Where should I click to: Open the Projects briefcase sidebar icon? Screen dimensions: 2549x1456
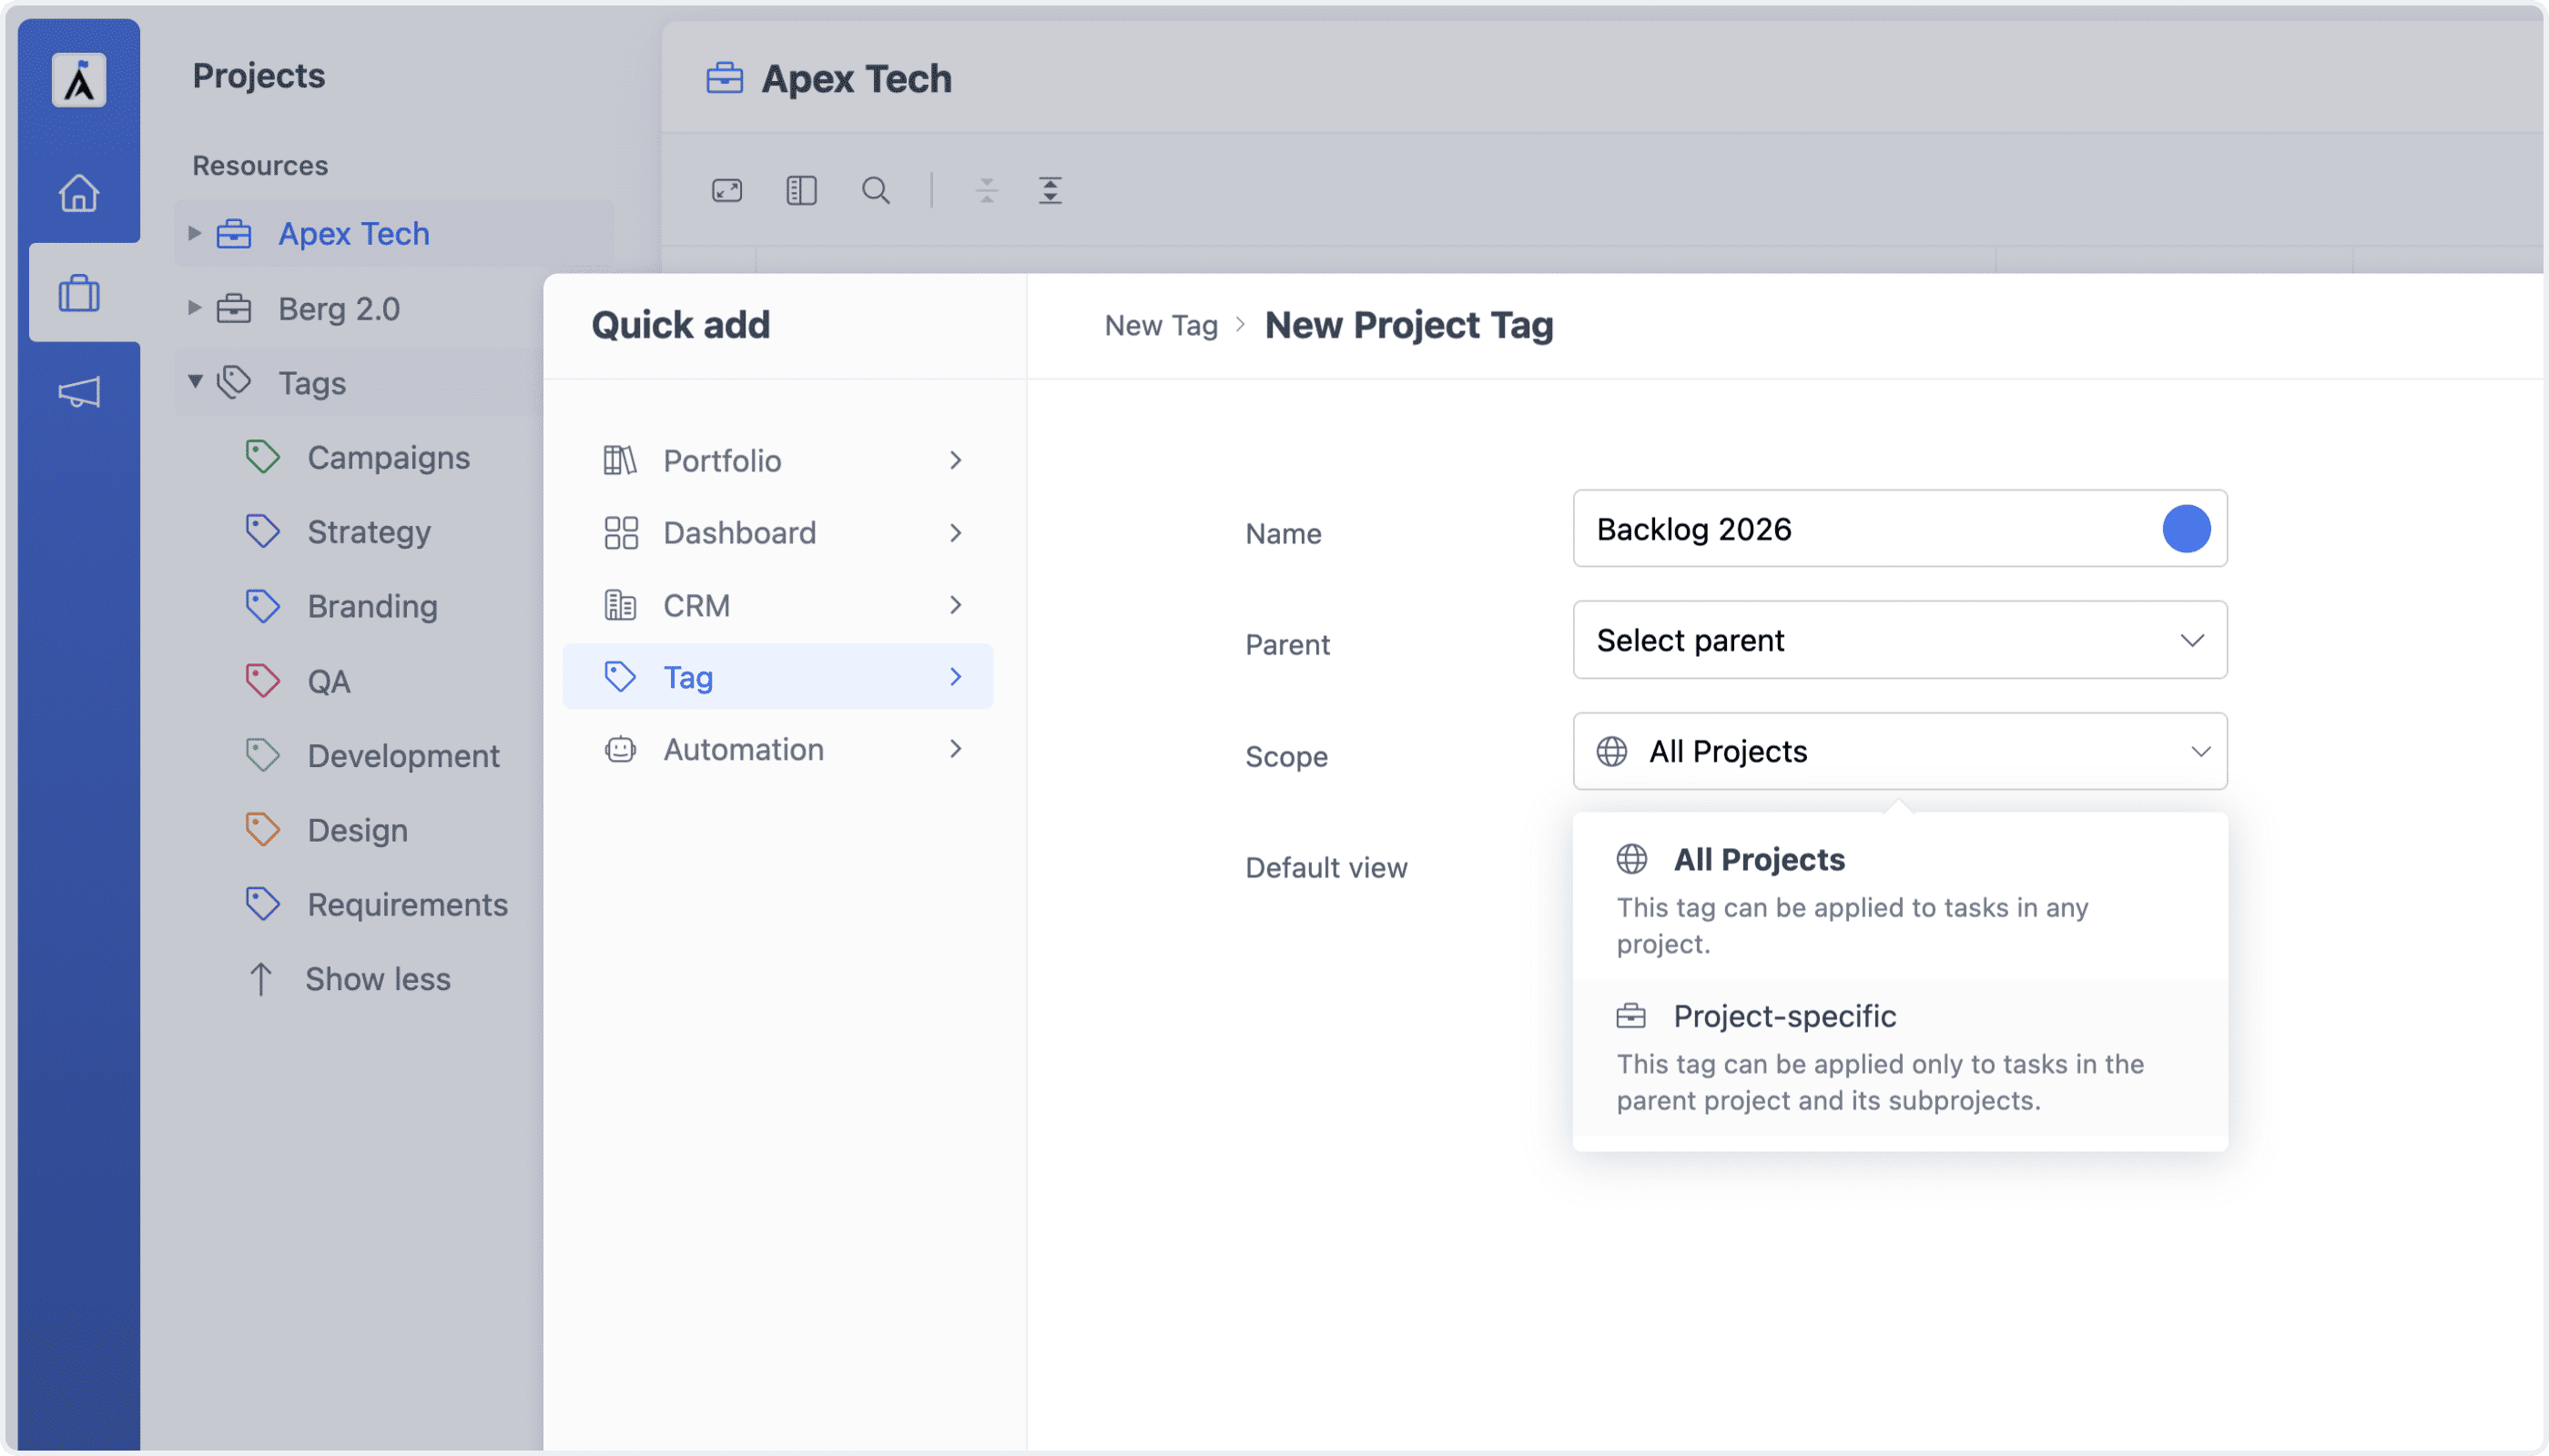coord(78,293)
